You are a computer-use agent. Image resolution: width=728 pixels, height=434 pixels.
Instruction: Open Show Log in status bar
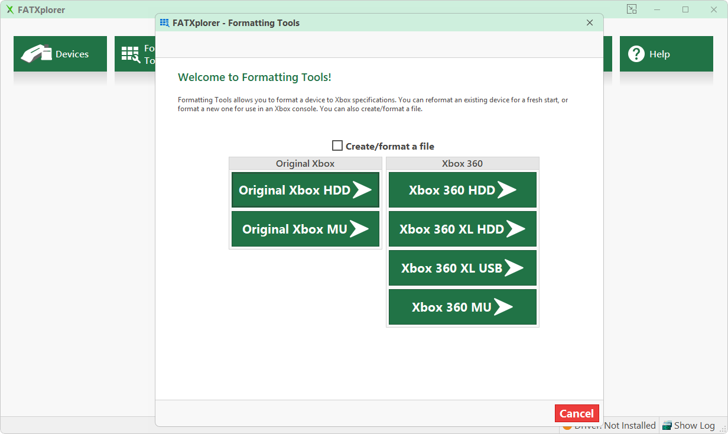coord(688,425)
